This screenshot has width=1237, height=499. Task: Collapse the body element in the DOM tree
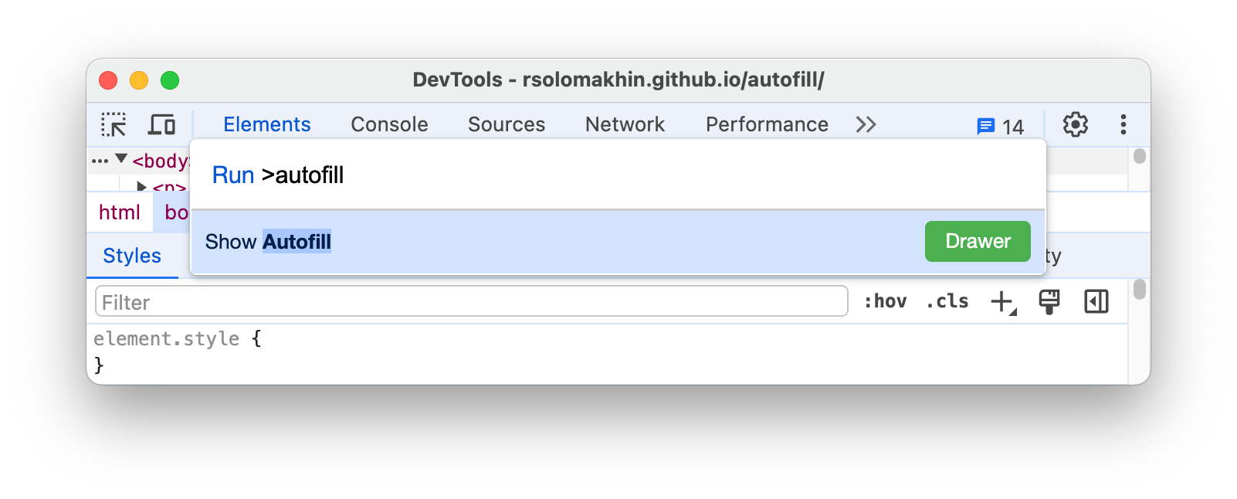click(x=121, y=160)
